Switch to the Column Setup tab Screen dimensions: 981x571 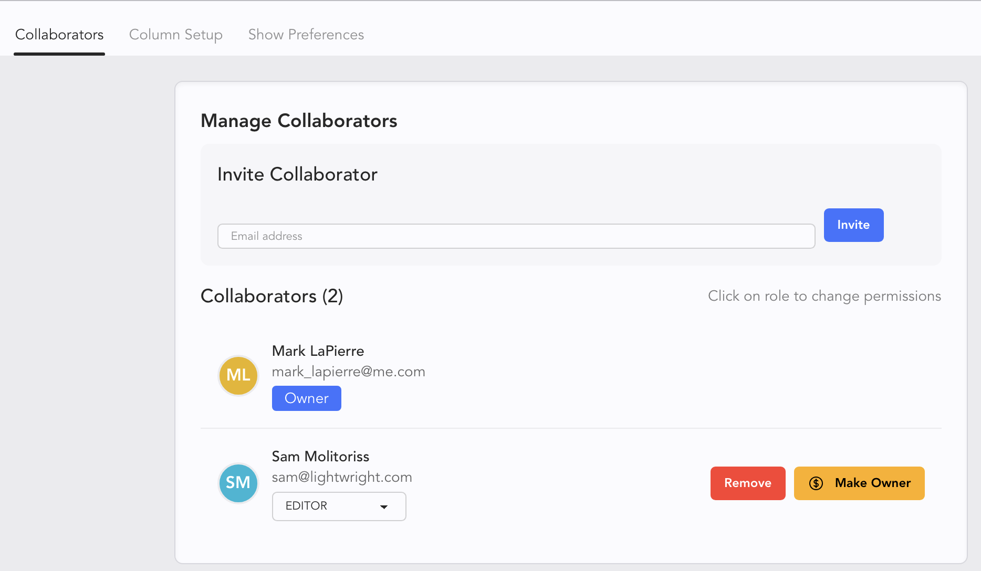pos(176,35)
